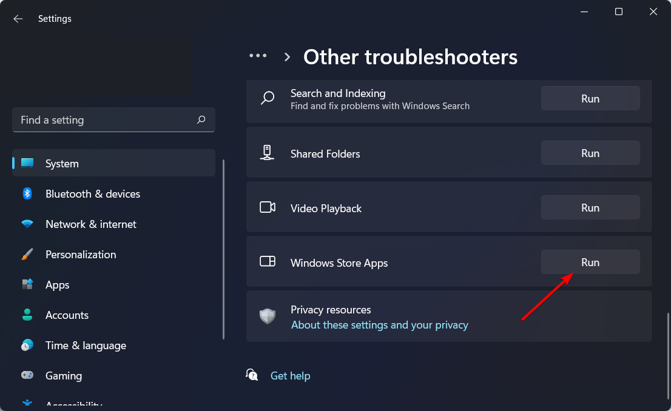Image resolution: width=671 pixels, height=411 pixels.
Task: Click the back arrow icon in Settings
Action: point(18,19)
